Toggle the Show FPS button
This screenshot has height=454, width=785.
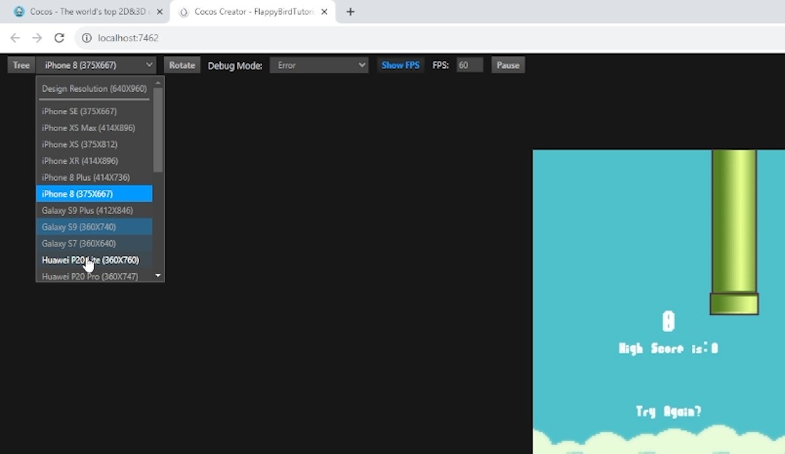click(x=400, y=65)
